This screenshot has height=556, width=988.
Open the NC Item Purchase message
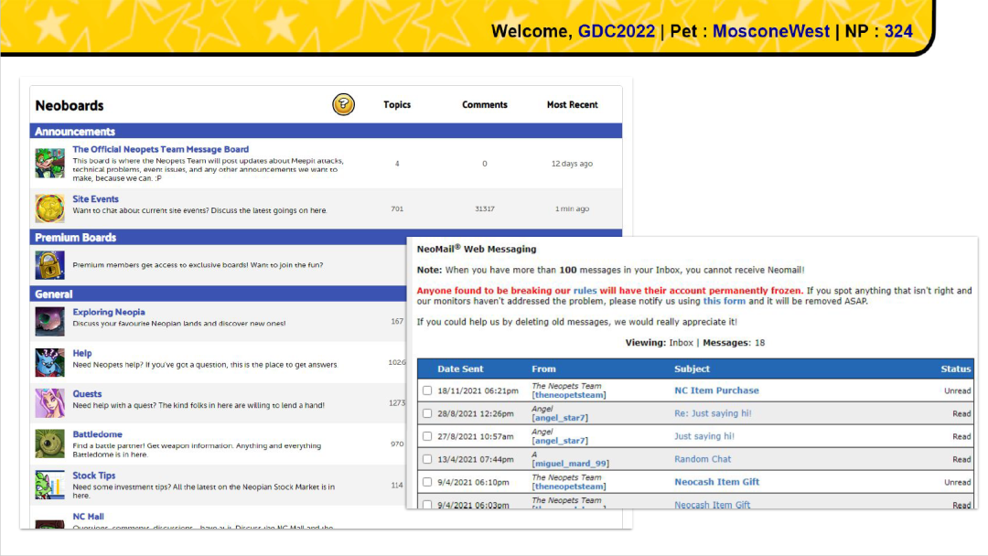pyautogui.click(x=716, y=390)
